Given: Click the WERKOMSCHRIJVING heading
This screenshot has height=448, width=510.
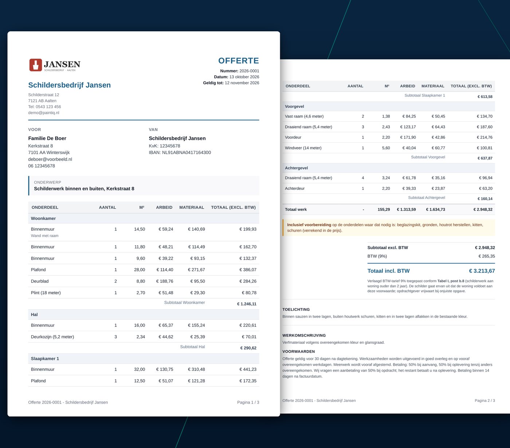Looking at the screenshot, I should click(x=304, y=335).
